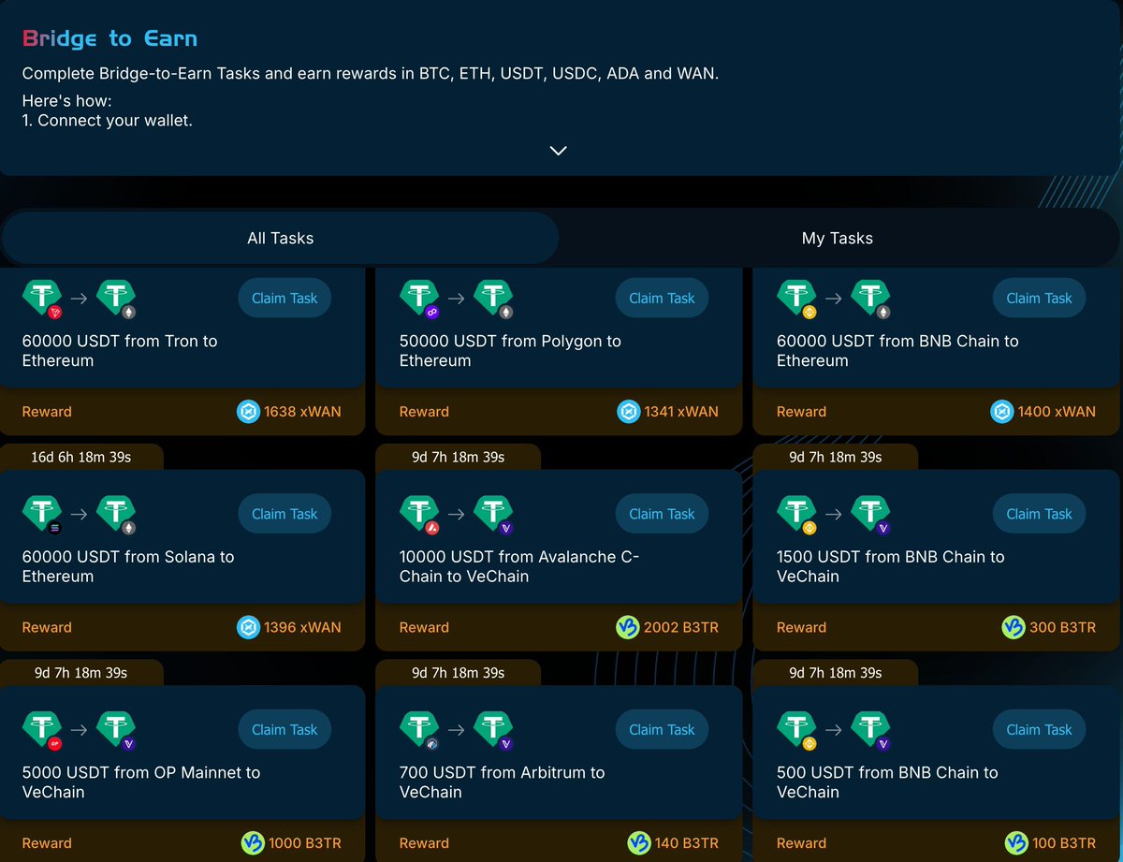Select the USDT on BNB Chain icon
The width and height of the screenshot is (1123, 862).
pyautogui.click(x=796, y=298)
